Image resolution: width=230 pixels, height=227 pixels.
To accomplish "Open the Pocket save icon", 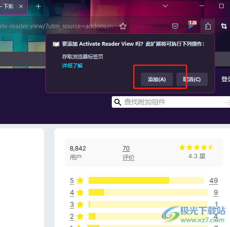I will [x=175, y=26].
